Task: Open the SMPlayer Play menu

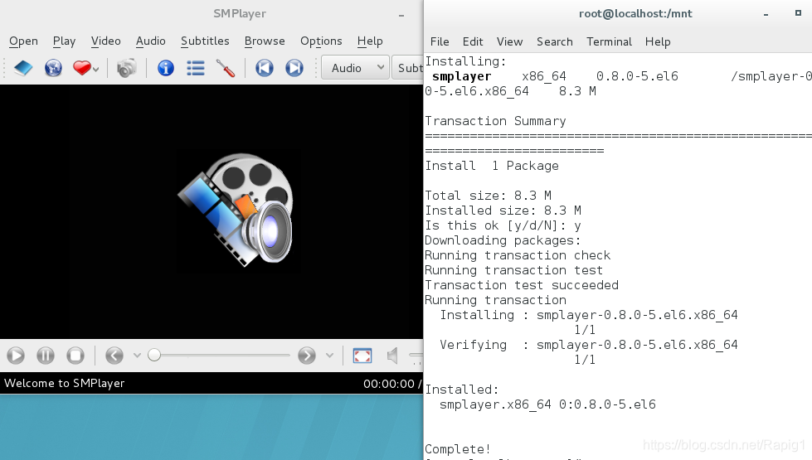Action: point(64,41)
